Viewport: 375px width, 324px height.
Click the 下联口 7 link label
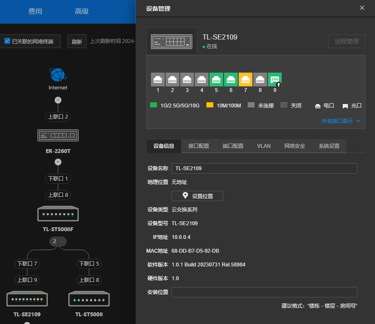pyautogui.click(x=27, y=263)
